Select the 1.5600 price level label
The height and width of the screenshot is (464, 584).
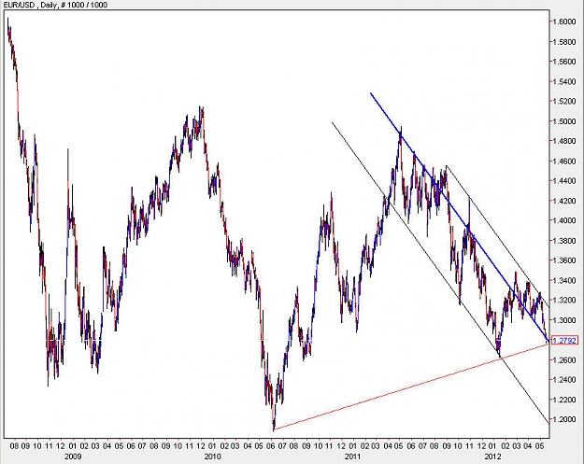click(x=564, y=62)
